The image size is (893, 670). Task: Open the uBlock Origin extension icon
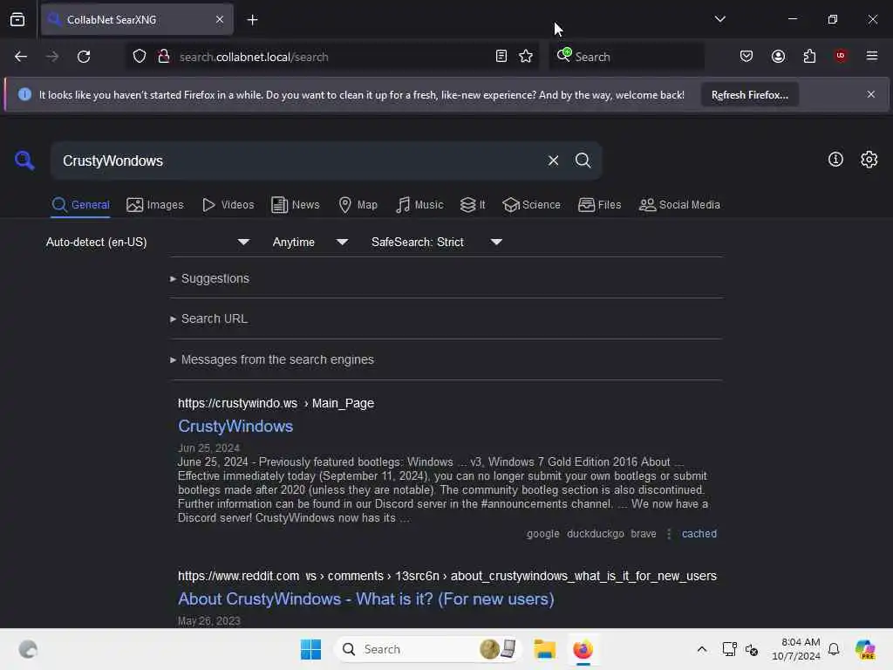coord(841,56)
